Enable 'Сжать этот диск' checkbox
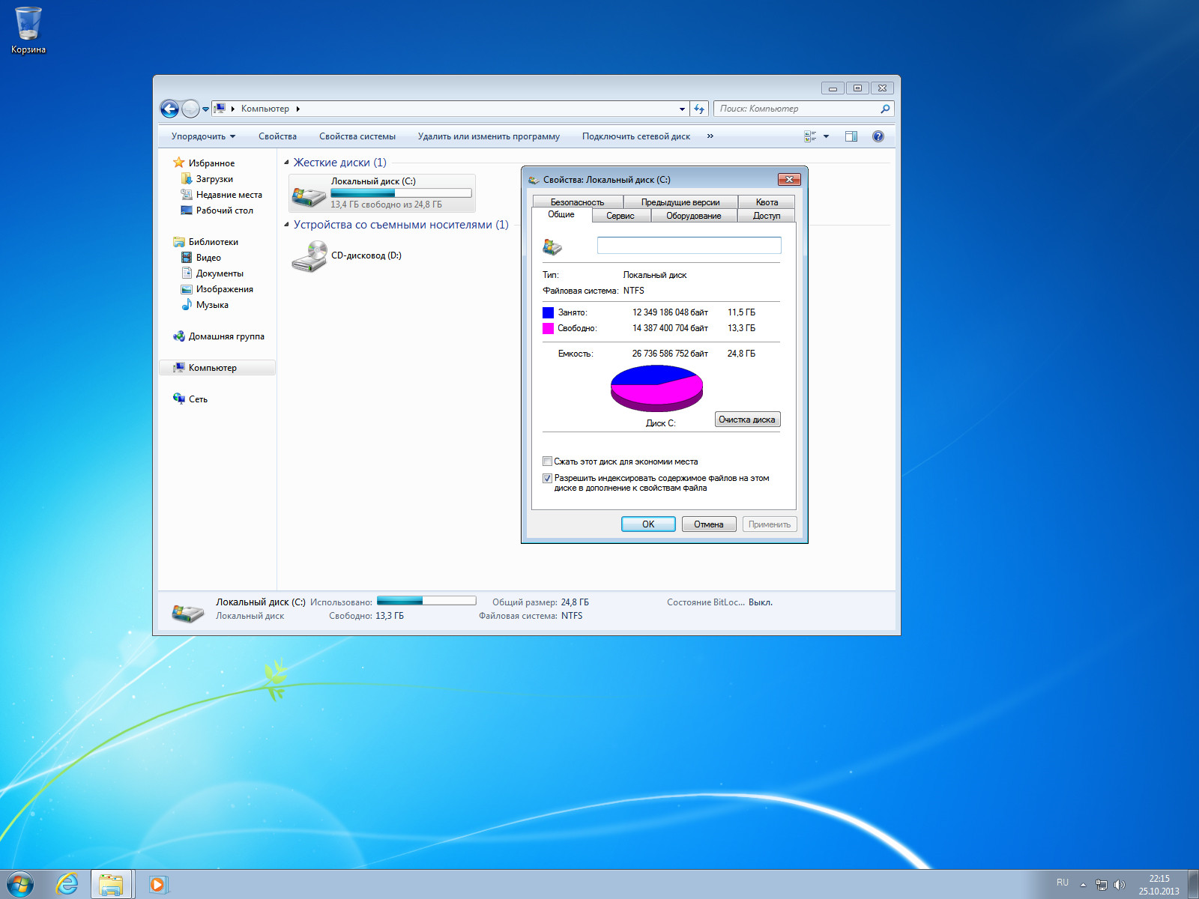 point(547,461)
